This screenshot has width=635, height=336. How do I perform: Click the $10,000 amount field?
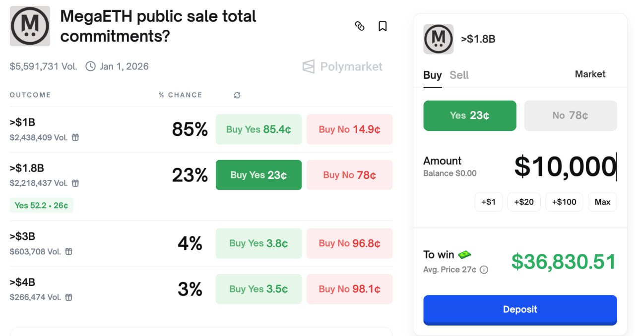[x=565, y=167]
